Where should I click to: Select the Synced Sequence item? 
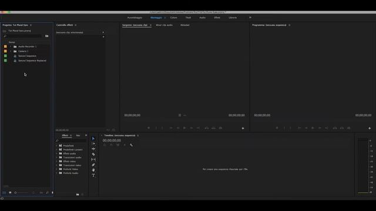tap(27, 56)
